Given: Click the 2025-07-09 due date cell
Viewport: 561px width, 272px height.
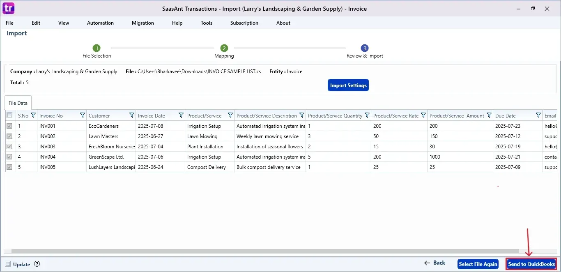Looking at the screenshot, I should 517,167.
